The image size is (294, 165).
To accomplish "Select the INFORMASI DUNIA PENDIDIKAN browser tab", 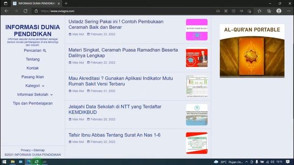I will (36, 3).
